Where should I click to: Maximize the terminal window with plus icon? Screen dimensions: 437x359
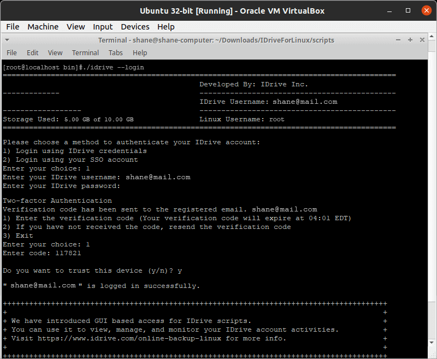click(410, 40)
